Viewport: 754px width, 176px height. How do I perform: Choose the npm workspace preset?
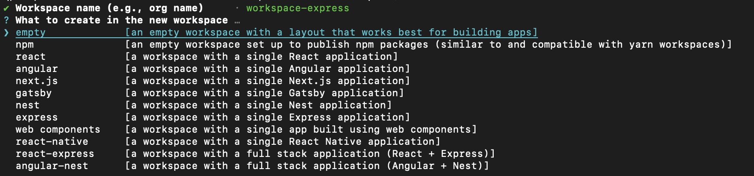(25, 45)
